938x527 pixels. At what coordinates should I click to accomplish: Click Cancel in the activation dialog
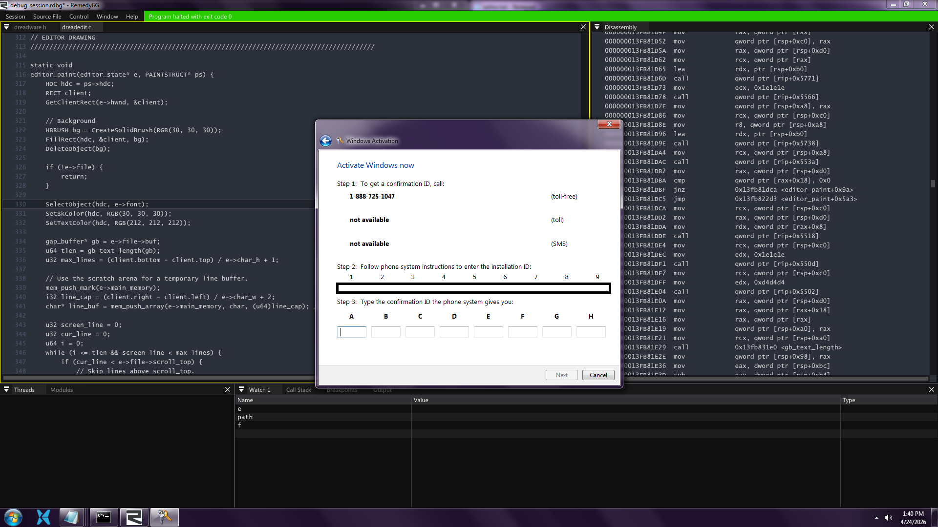click(x=598, y=375)
